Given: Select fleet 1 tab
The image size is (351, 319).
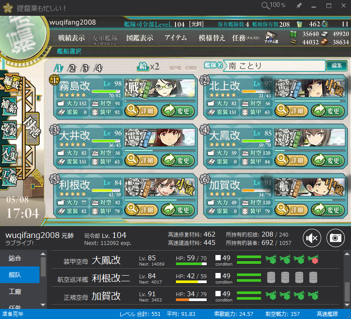Looking at the screenshot, I should (x=58, y=68).
